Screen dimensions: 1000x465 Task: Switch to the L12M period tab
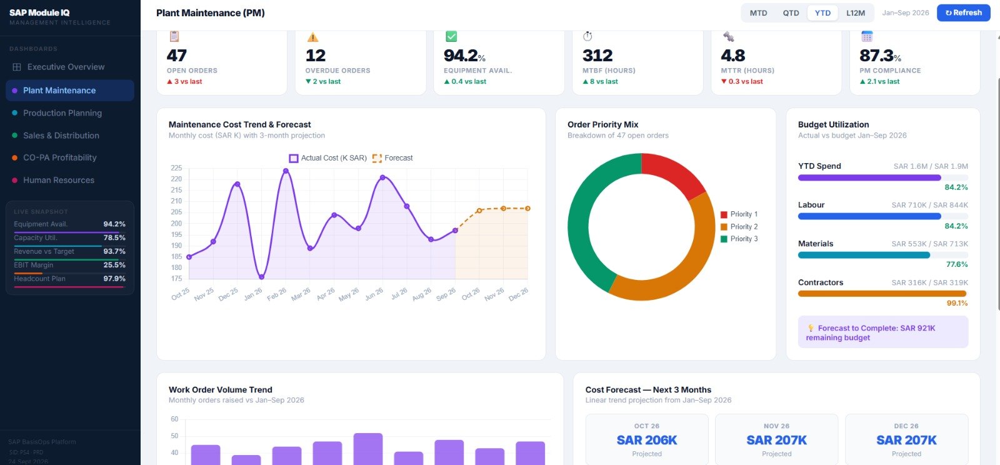pyautogui.click(x=856, y=12)
